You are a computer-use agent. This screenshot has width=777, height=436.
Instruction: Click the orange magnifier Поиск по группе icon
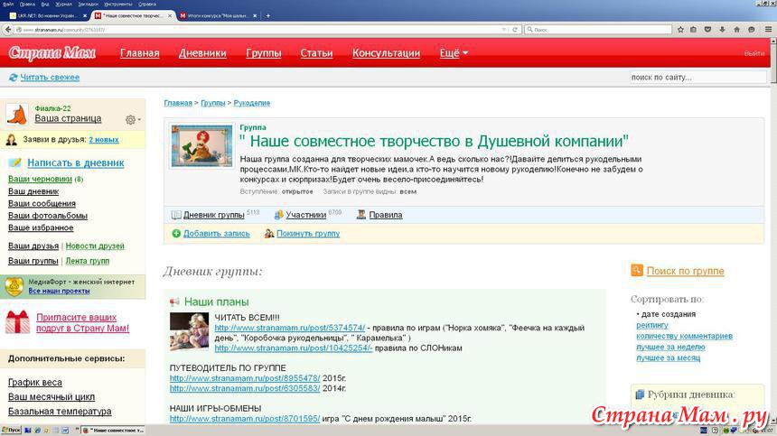pyautogui.click(x=637, y=270)
